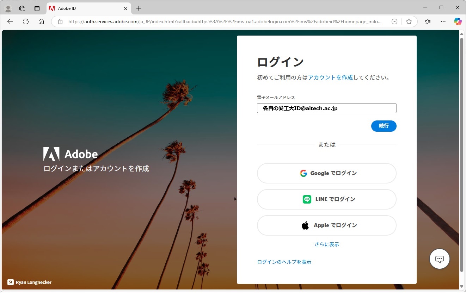
Task: Click the browser back arrow
Action: coord(10,21)
